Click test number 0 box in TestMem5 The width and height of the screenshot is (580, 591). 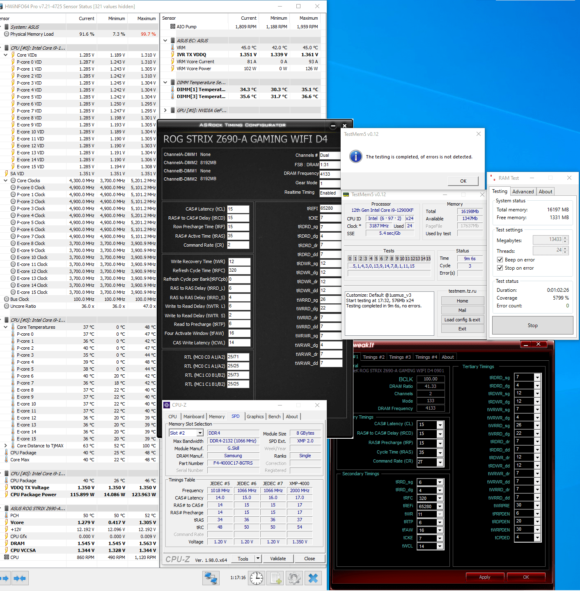(x=350, y=259)
